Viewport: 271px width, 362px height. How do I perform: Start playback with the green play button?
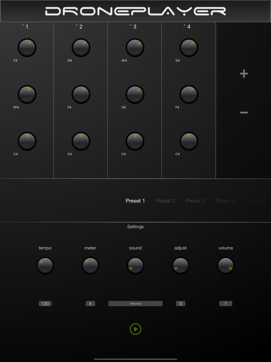(135, 329)
